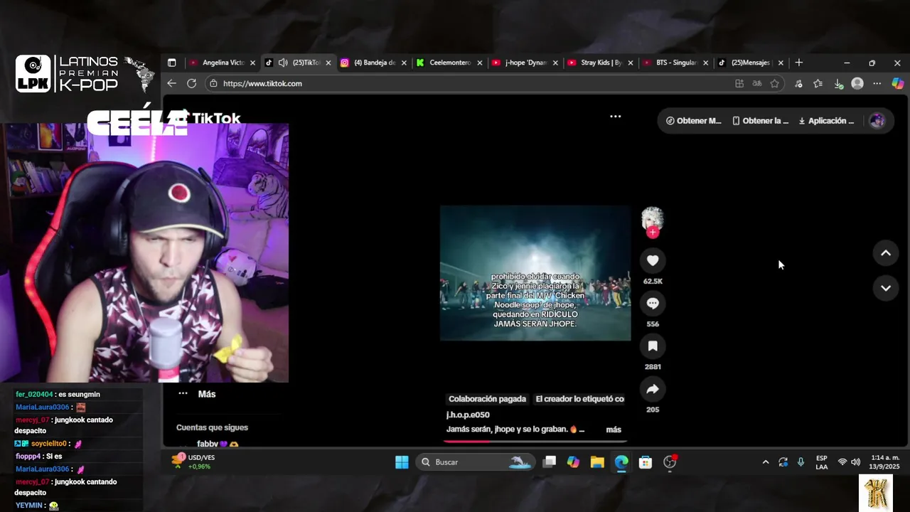Click the taskbar Buscar search box
Image resolution: width=910 pixels, height=512 pixels.
(474, 462)
